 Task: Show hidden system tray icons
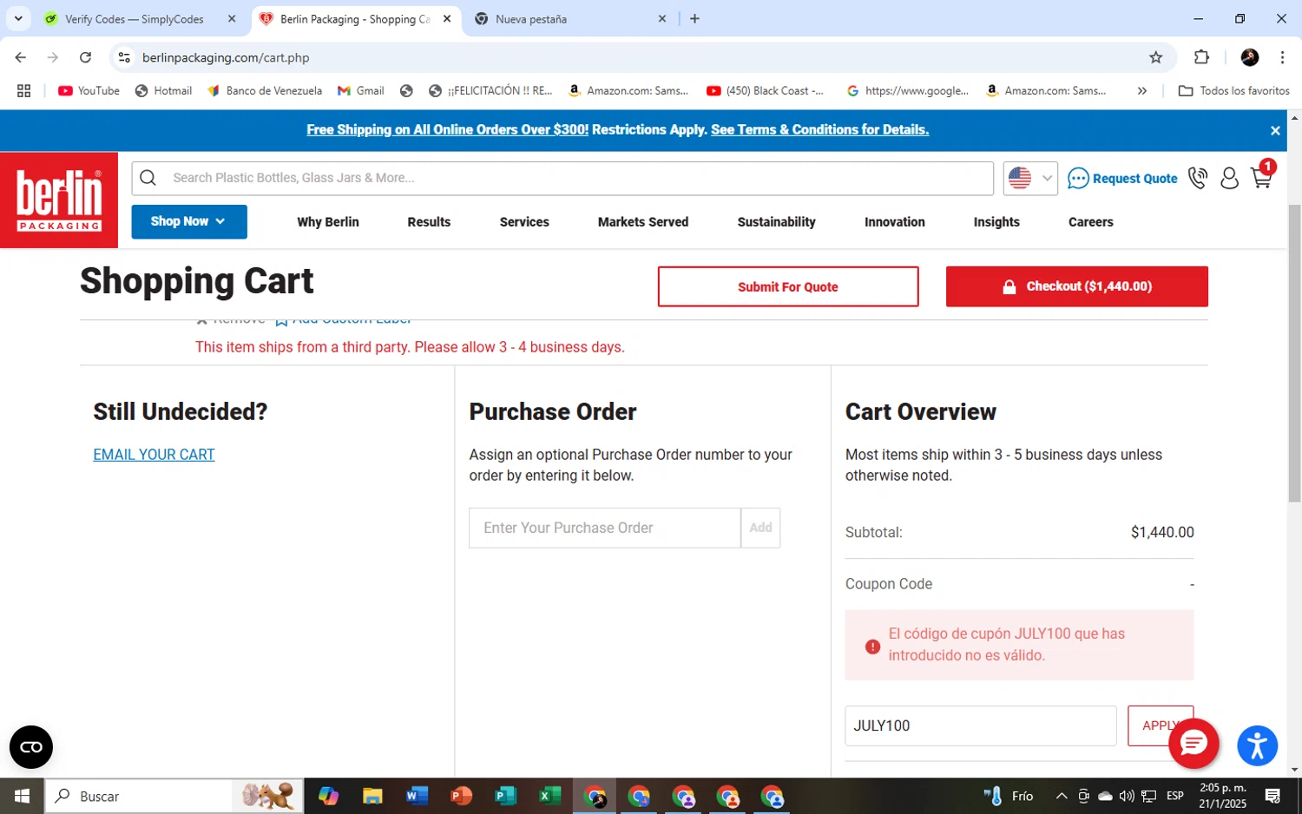click(x=1061, y=796)
